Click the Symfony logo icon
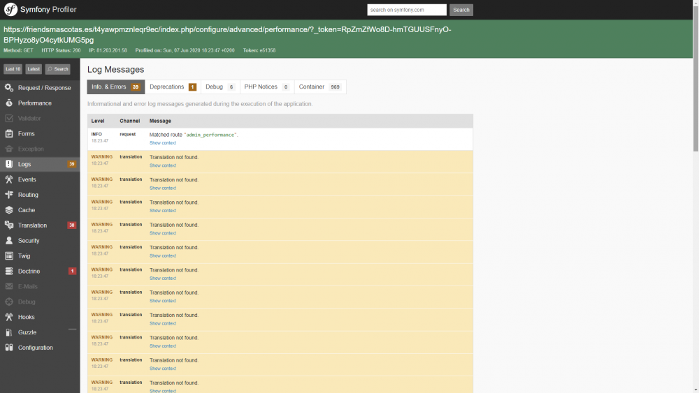 click(x=10, y=9)
